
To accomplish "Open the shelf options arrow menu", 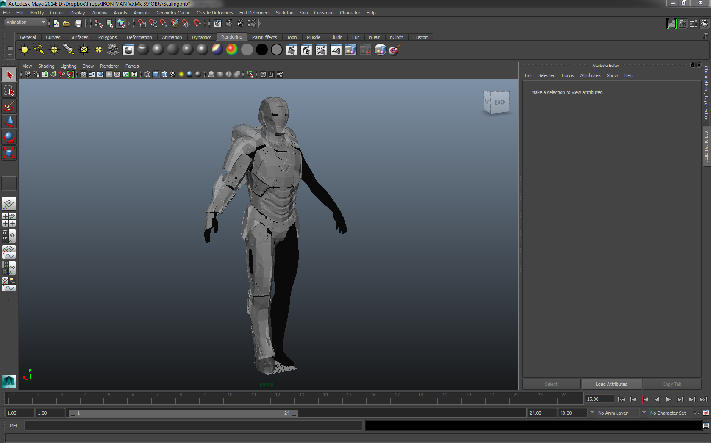I will click(x=10, y=55).
